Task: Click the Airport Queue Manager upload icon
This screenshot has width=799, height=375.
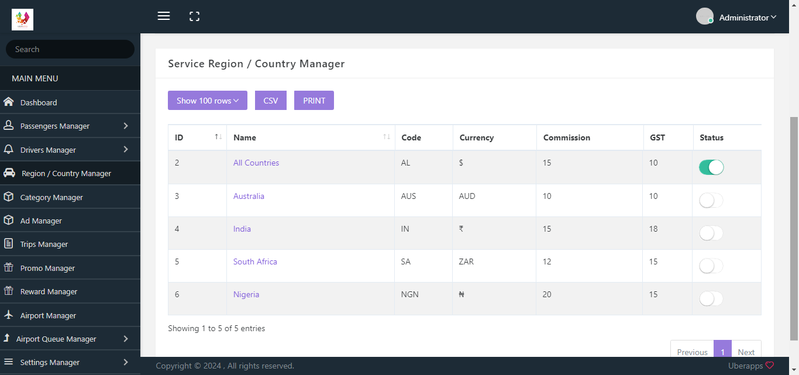Action: (x=6, y=338)
